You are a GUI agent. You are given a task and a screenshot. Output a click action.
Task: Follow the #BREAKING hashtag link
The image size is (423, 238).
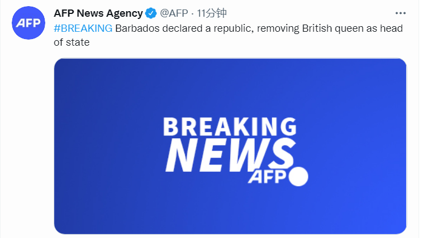83,28
